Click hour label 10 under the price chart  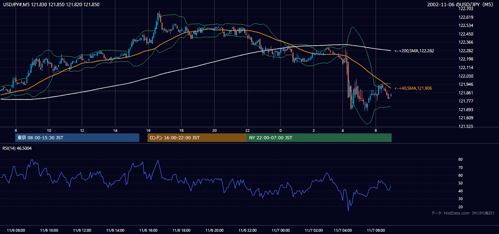tap(49, 130)
